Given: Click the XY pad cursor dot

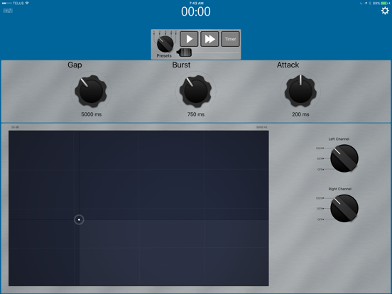Looking at the screenshot, I should coord(79,219).
